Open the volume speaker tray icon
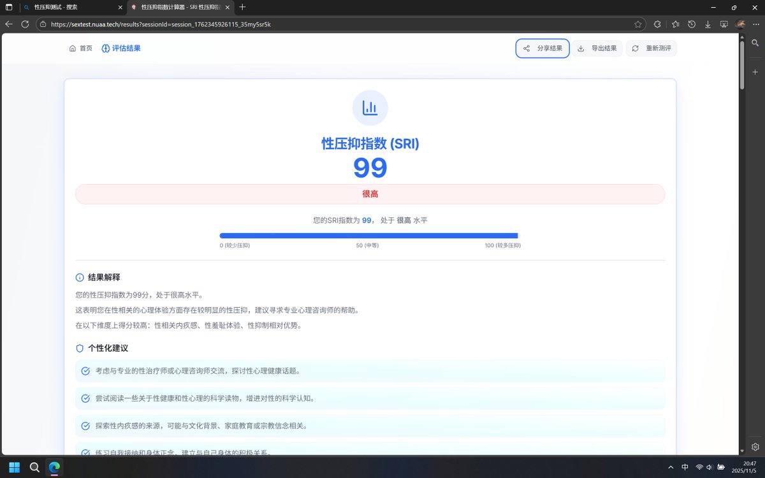Viewport: 765px width, 478px height. [710, 467]
